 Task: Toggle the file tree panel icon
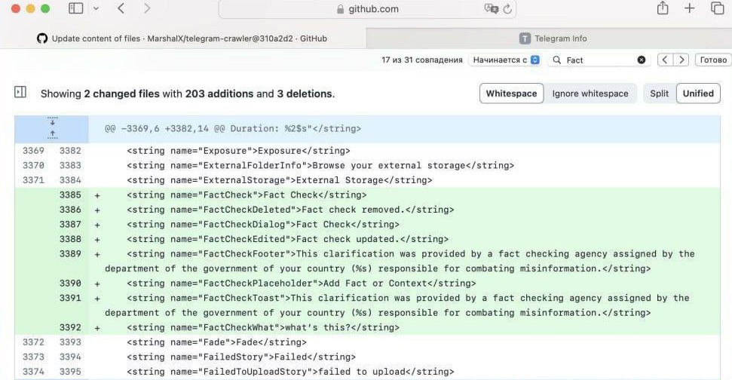click(20, 92)
